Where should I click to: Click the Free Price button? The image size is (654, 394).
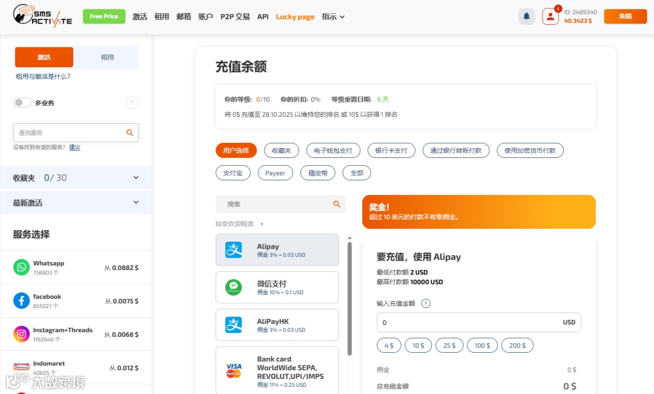tap(104, 16)
